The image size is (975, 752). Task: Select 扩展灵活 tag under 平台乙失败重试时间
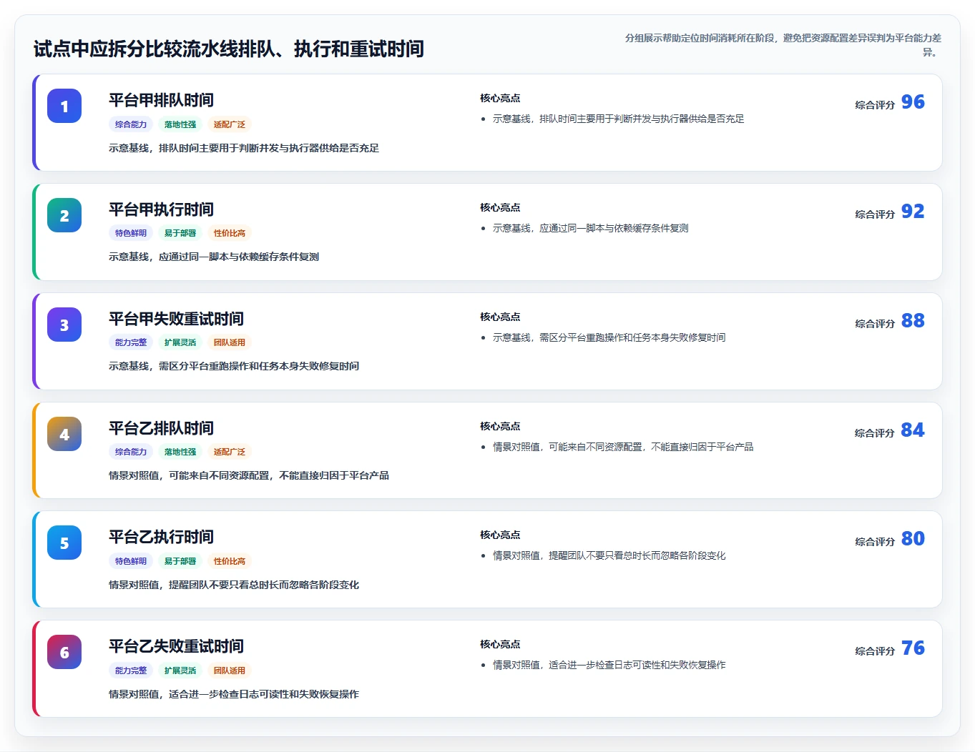(180, 671)
